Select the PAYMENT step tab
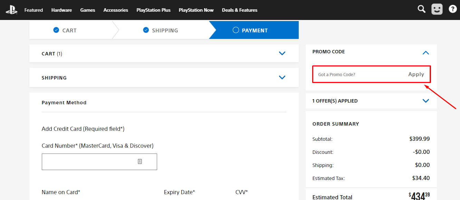Image resolution: width=460 pixels, height=200 pixels. [254, 30]
